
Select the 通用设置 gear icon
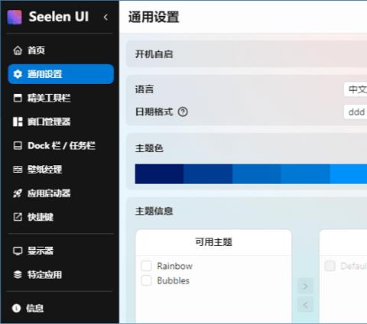(x=18, y=74)
